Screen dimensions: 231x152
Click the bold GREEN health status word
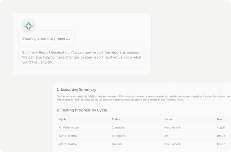tap(92, 96)
